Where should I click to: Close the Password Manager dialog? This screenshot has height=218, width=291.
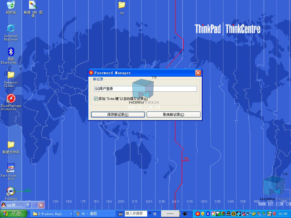coord(198,73)
